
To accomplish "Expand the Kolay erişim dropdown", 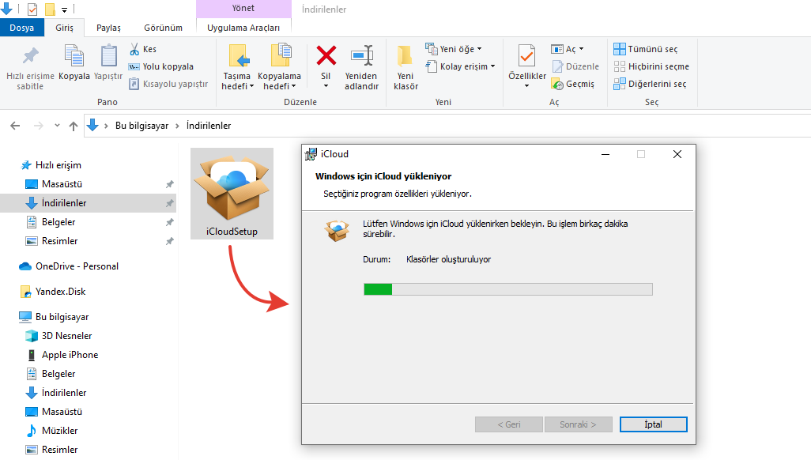I will coord(460,66).
